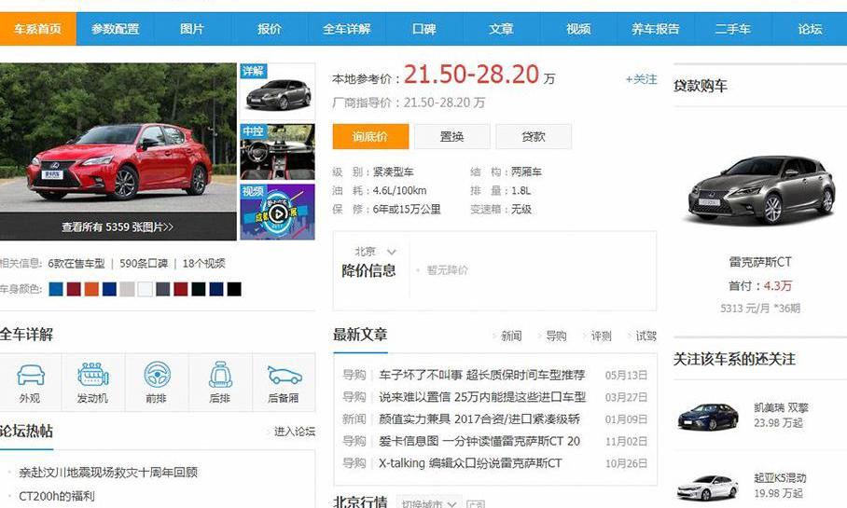The width and height of the screenshot is (847, 508).
Task: Click +关注 to follow this car
Action: (641, 79)
